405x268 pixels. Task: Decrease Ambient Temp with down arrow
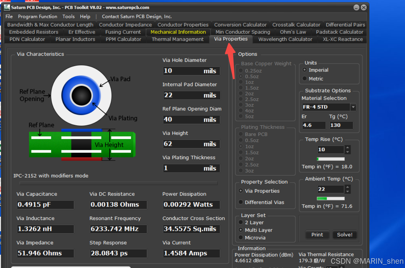[347, 191]
